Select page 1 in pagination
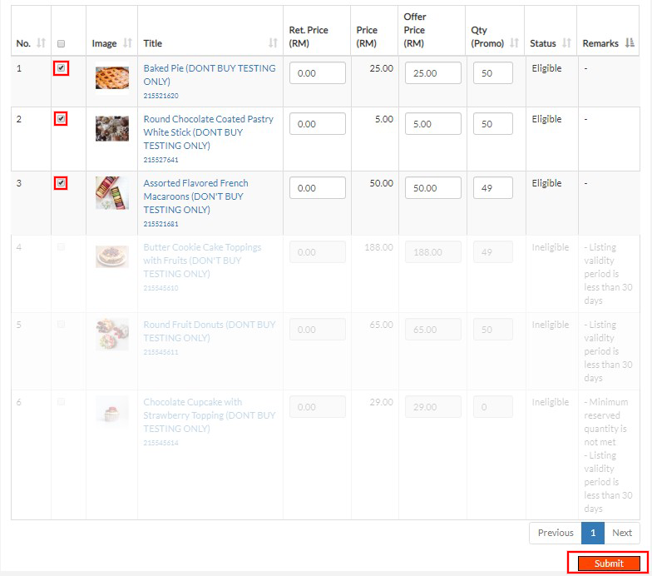The image size is (652, 576). click(593, 533)
